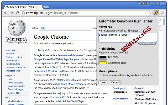Click the address bar URL
Viewport: 168px width, 105px height.
tap(52, 13)
